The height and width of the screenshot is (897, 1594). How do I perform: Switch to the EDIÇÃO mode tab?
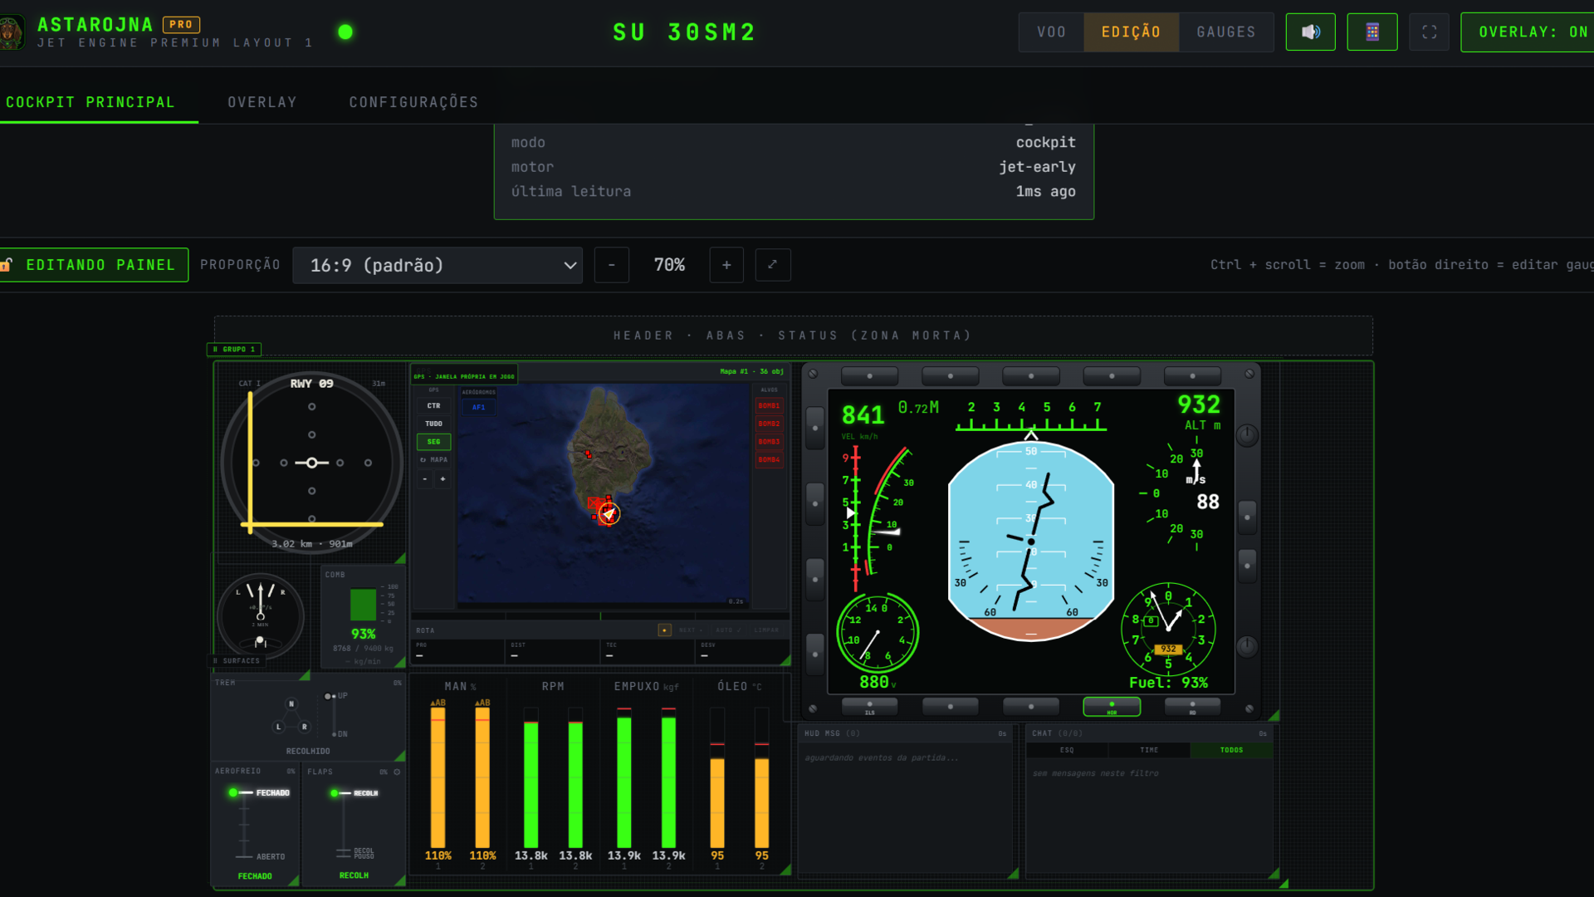1131,32
